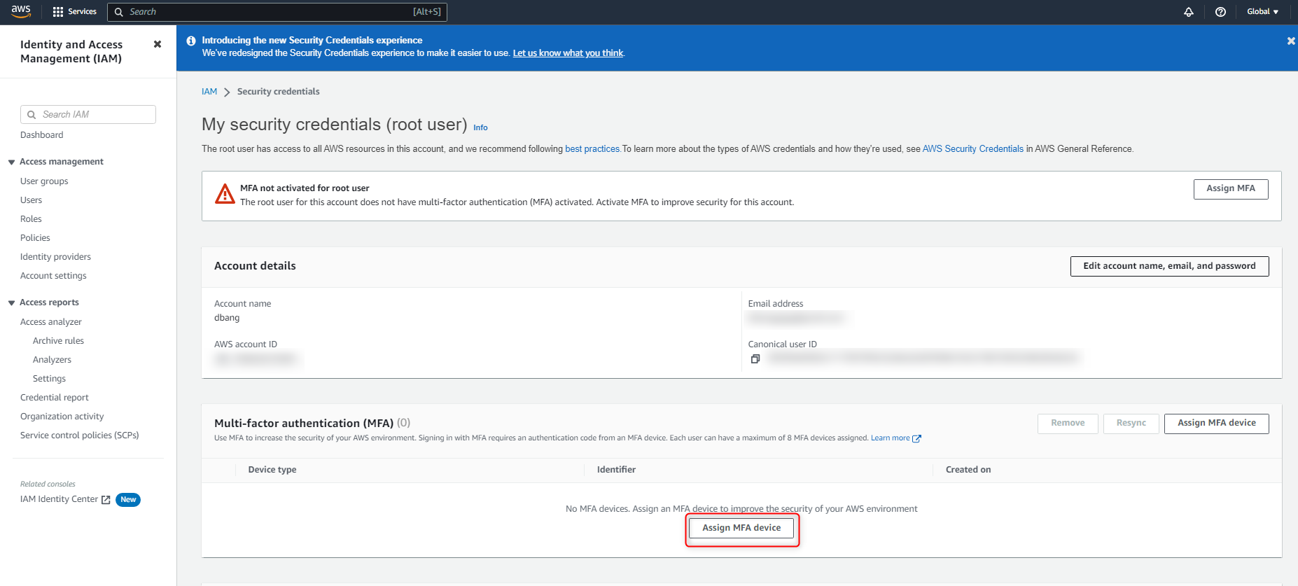Open IAM Identity Center console link
Viewport: 1298px width, 586px height.
[59, 499]
